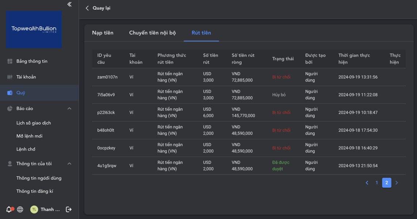Select page 1 in pagination
Image resolution: width=417 pixels, height=219 pixels.
point(377,183)
